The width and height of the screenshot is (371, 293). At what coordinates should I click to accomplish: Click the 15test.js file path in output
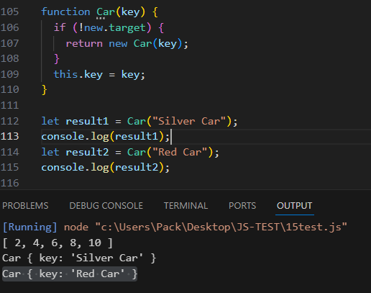tap(221, 227)
